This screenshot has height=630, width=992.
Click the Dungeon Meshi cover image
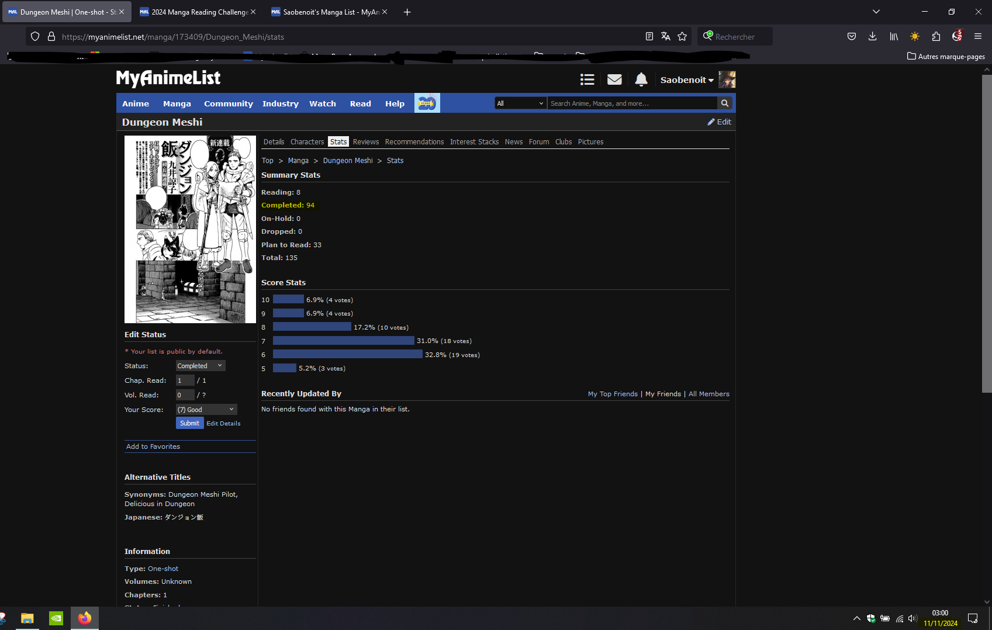pos(190,230)
